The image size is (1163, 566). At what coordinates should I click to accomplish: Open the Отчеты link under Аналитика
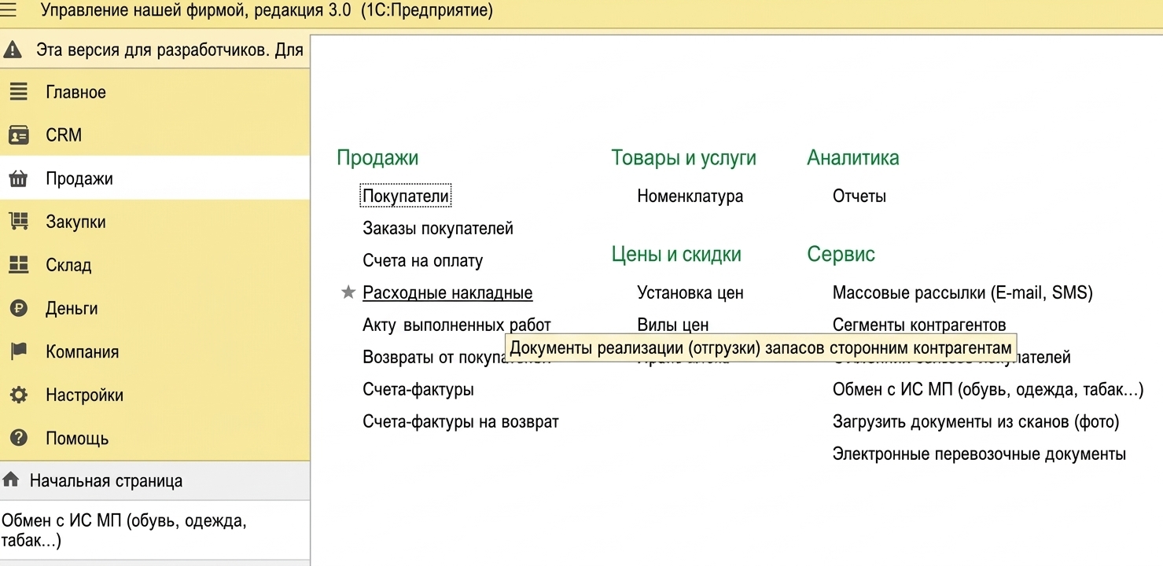pyautogui.click(x=859, y=196)
